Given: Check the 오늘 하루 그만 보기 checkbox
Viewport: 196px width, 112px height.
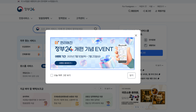Looking at the screenshot, I should (x=52, y=75).
